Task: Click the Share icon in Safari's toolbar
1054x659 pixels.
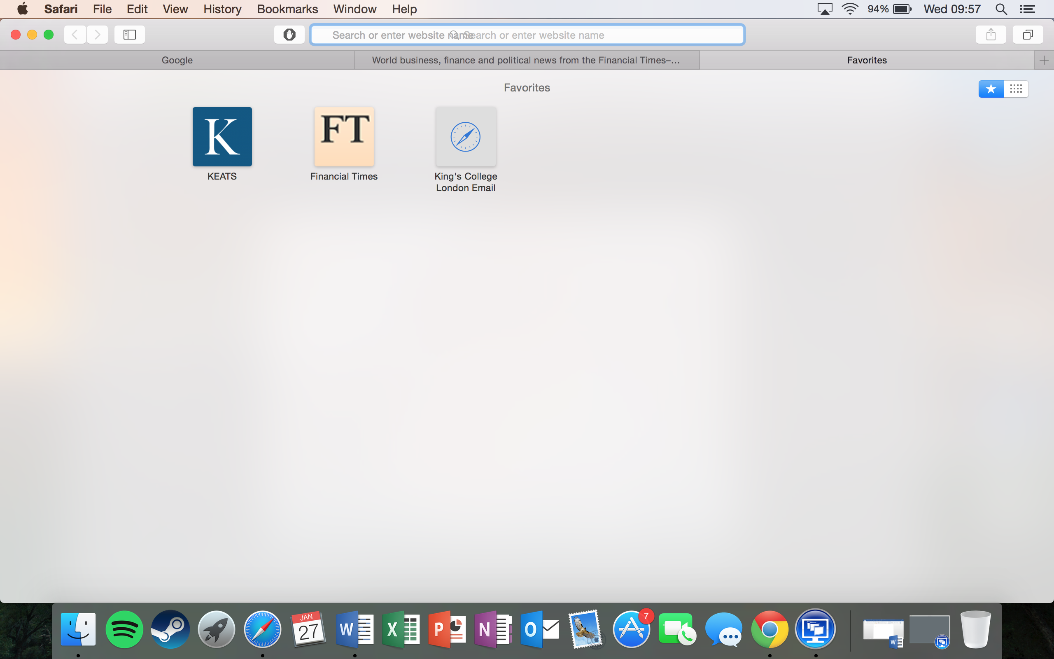Action: coord(991,35)
